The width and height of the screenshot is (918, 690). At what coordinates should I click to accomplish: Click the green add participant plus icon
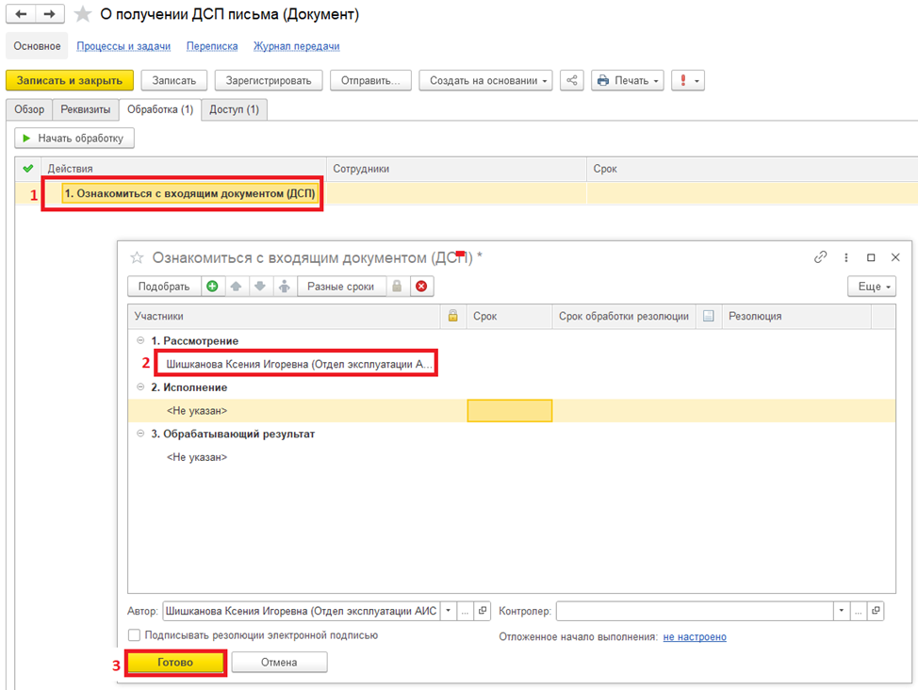[212, 287]
